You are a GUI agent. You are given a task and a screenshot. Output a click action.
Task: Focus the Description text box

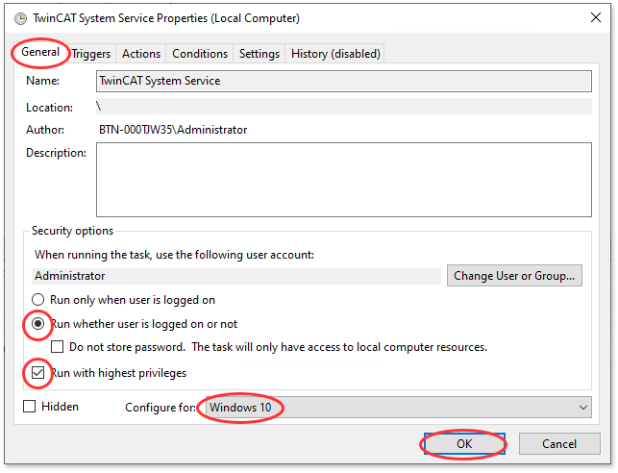pos(343,180)
